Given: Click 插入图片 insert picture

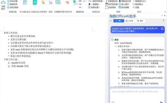Looking at the screenshot, I should [x=124, y=4].
